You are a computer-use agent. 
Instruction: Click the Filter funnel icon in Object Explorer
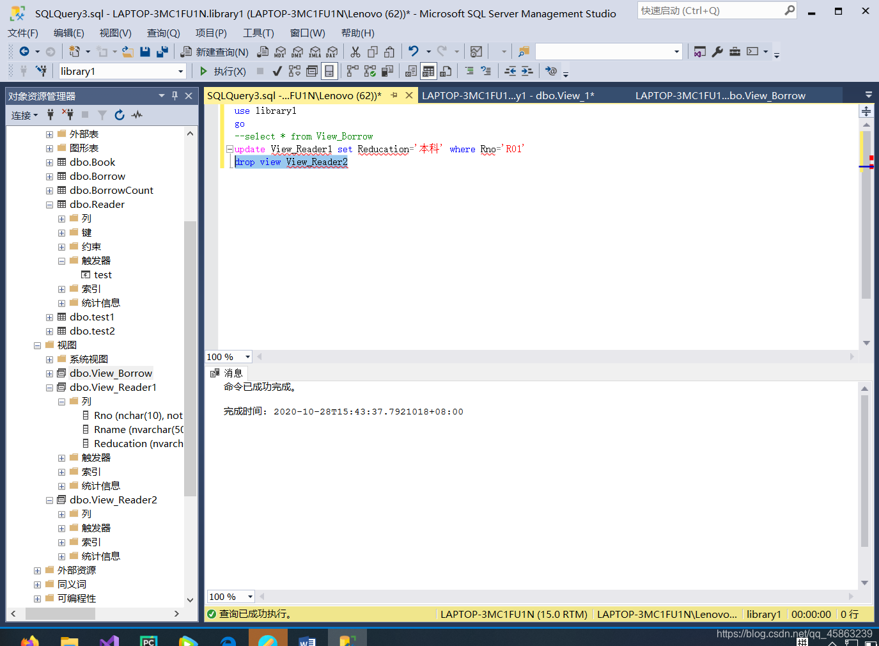(x=102, y=115)
